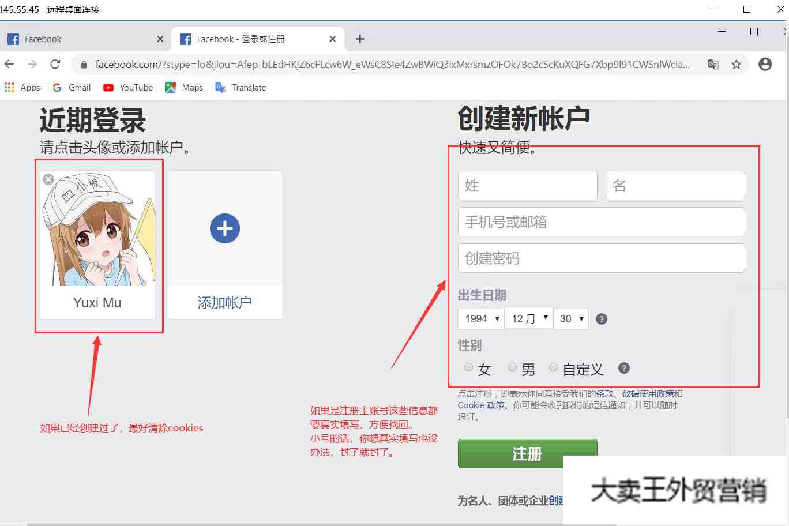789x526 pixels.
Task: Focus the 手机号或邮箱 field
Action: 602,221
